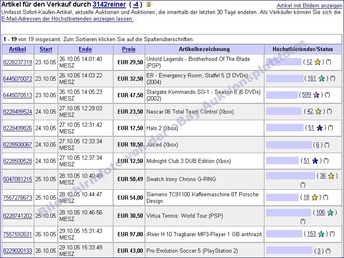Open item number 8228500067
This screenshot has height=258, width=344.
coord(18,144)
